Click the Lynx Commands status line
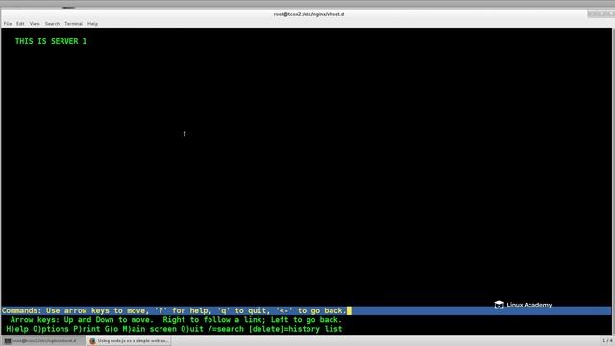Screen dimensions: 615x346 coord(306,311)
